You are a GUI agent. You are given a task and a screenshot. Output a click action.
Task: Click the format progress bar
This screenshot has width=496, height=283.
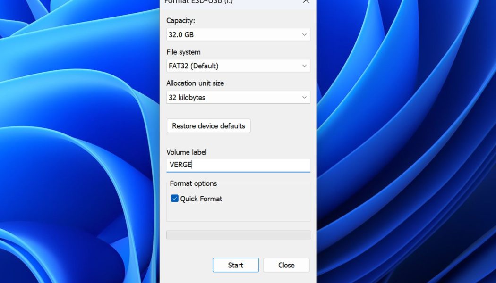point(238,234)
